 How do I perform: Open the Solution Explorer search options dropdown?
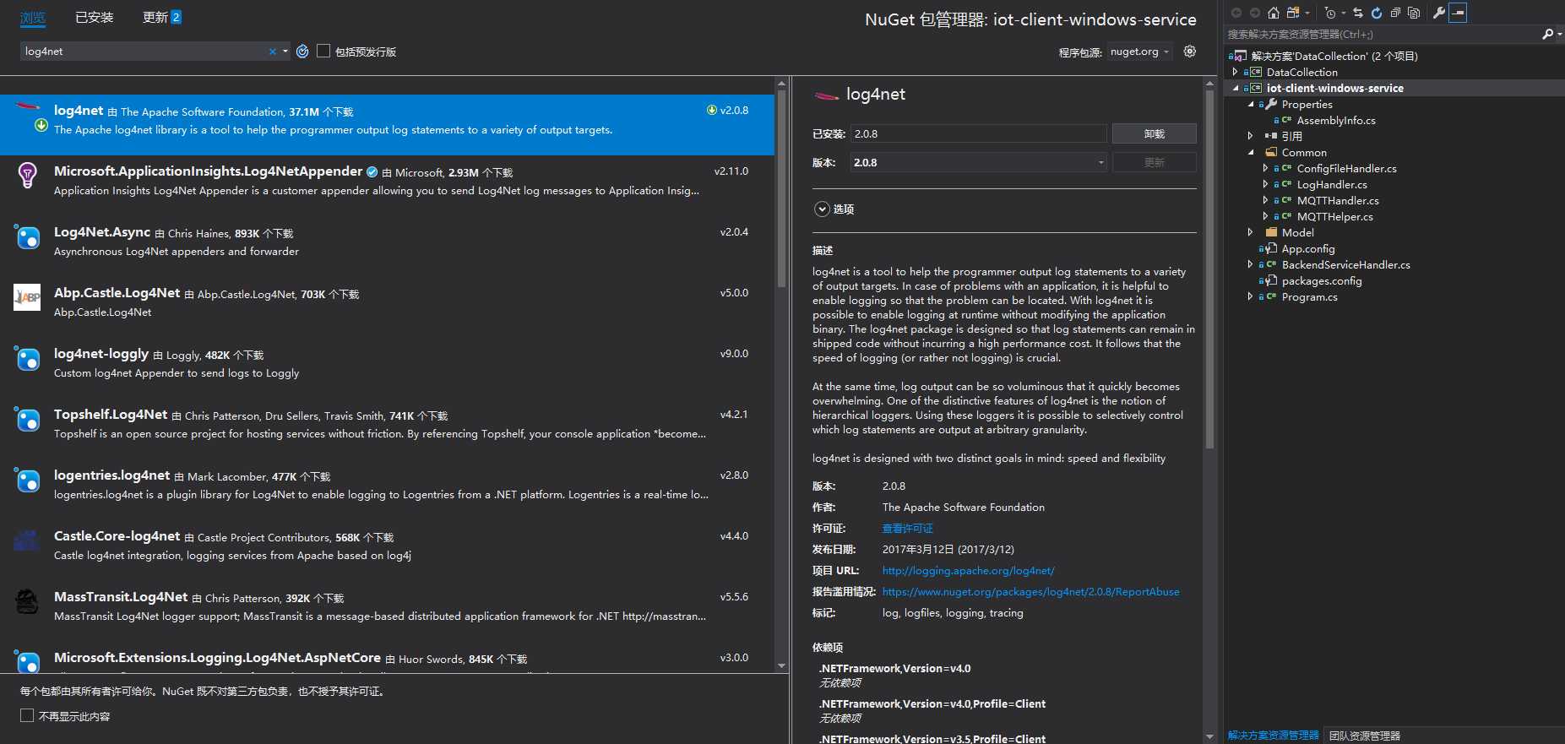pyautogui.click(x=1559, y=34)
